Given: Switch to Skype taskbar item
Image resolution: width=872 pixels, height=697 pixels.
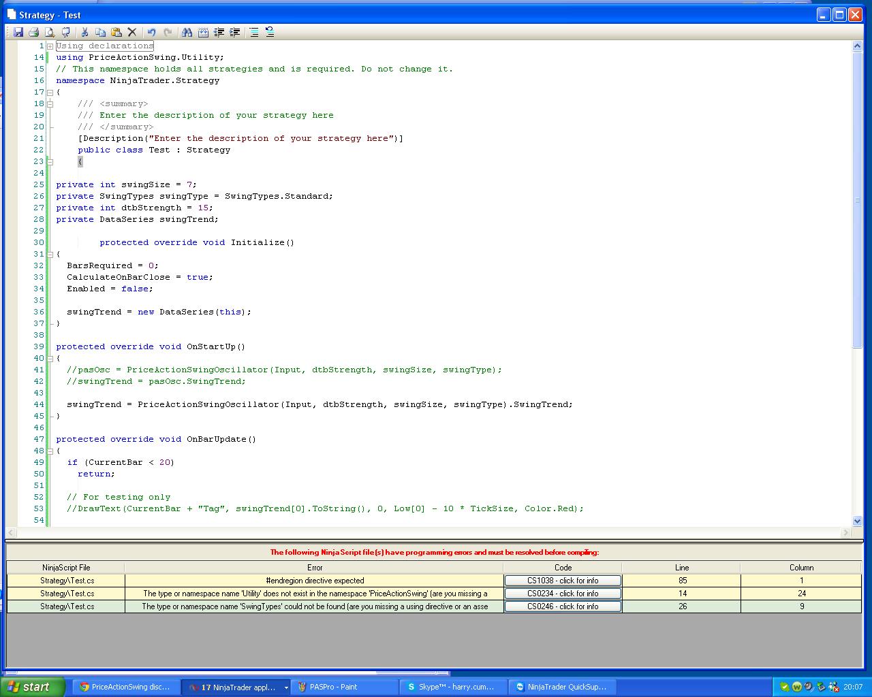Looking at the screenshot, I should 454,687.
